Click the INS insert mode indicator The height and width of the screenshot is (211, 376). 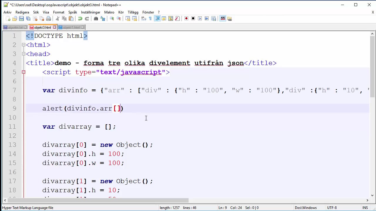point(365,208)
